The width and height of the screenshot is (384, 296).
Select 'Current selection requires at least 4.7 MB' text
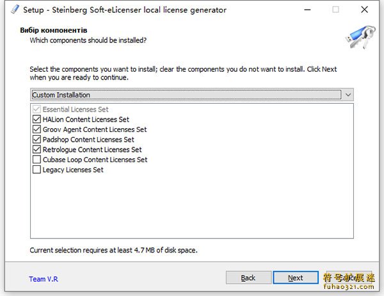pos(92,250)
